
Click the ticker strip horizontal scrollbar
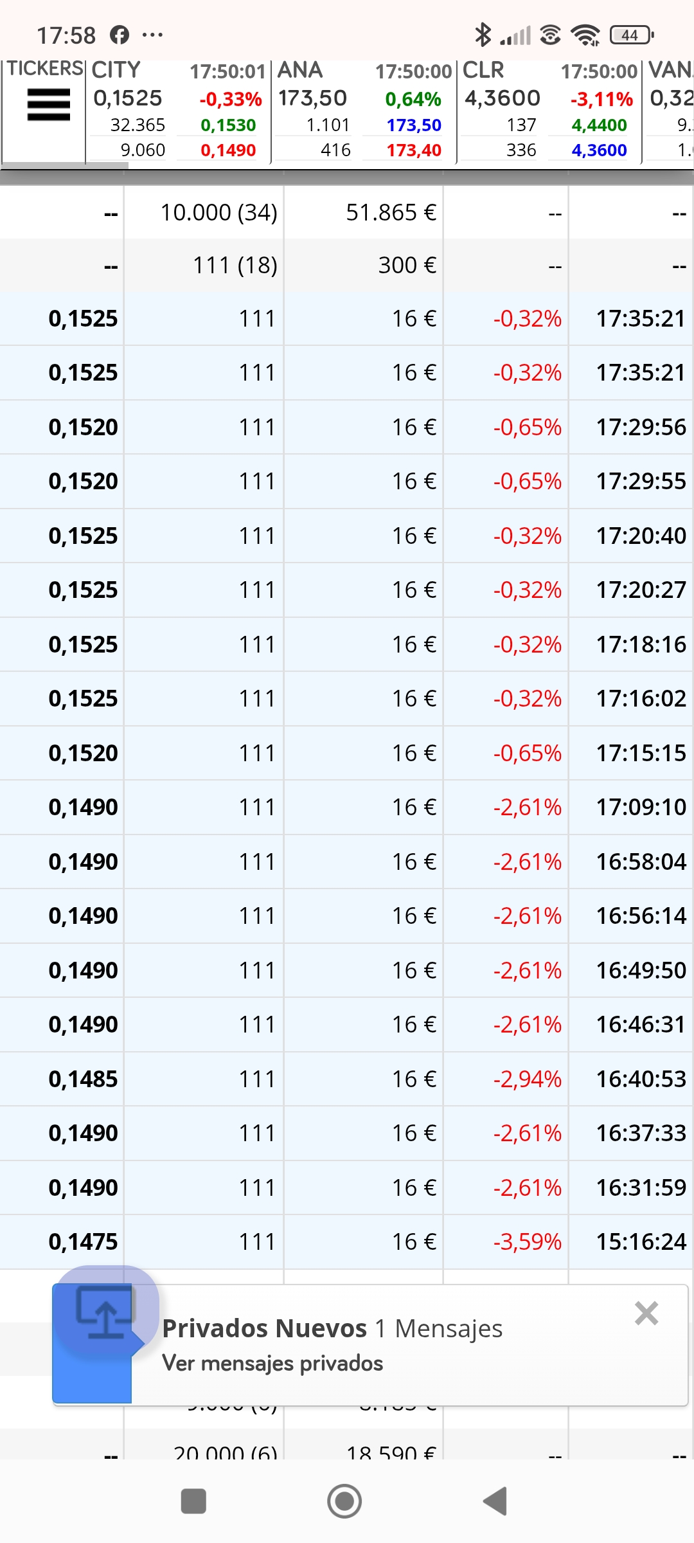tap(64, 166)
